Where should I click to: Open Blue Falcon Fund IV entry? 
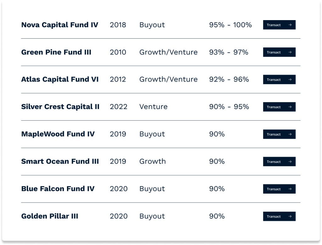58,189
